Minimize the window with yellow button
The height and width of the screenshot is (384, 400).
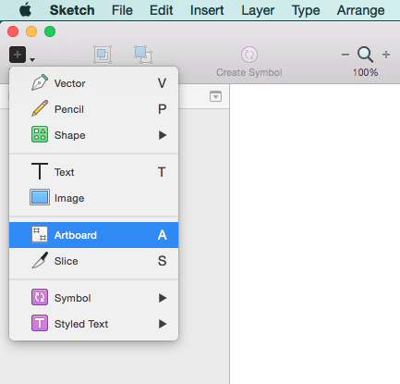[31, 31]
